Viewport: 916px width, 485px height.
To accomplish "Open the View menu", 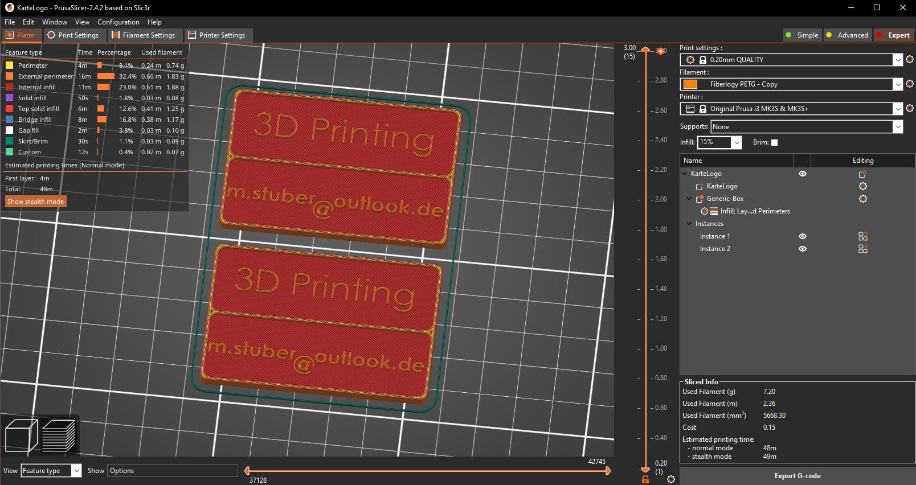I will click(82, 22).
